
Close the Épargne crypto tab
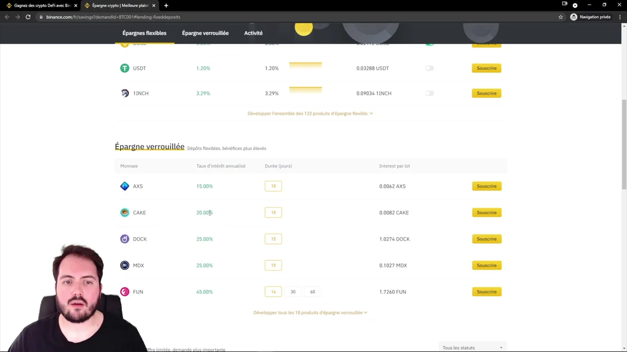click(154, 5)
